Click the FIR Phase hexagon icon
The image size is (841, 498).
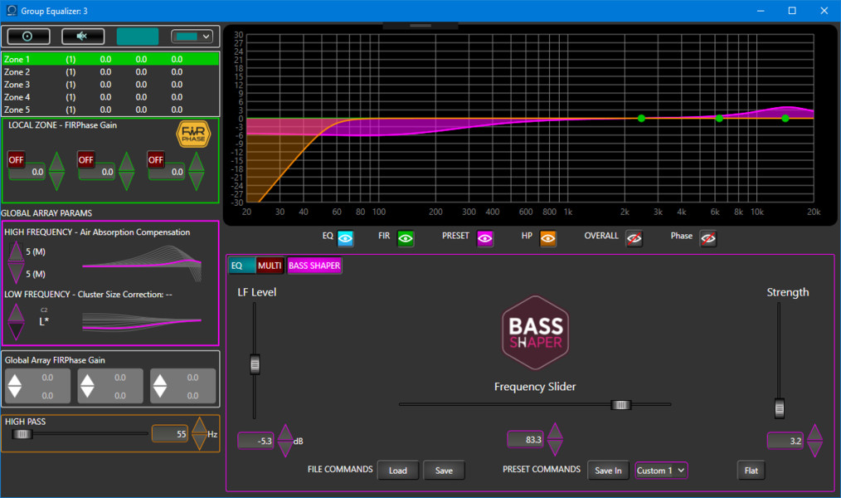coord(193,135)
